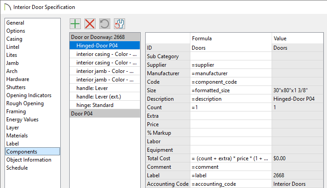327x188 pixels.
Task: Click the green plus Add component icon
Action: tap(75, 24)
